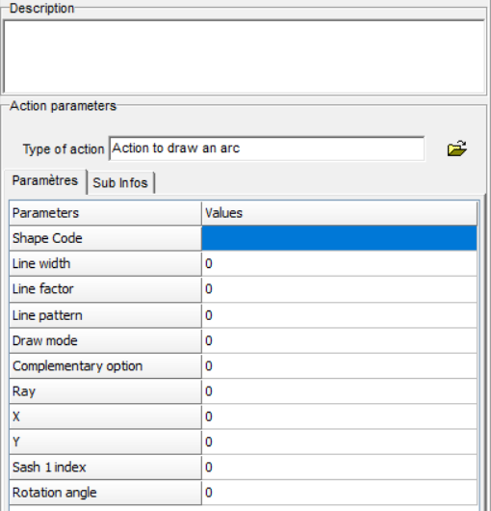This screenshot has height=511, width=491.
Task: Edit the X coordinate value cell
Action: tap(340, 417)
